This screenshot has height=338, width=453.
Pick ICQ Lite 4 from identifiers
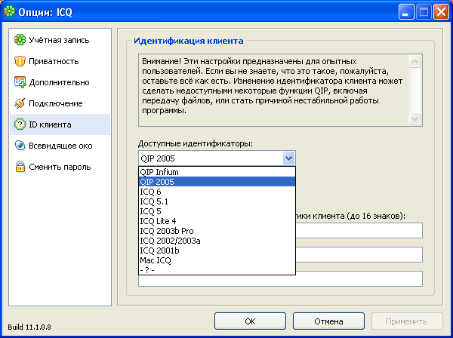click(158, 221)
